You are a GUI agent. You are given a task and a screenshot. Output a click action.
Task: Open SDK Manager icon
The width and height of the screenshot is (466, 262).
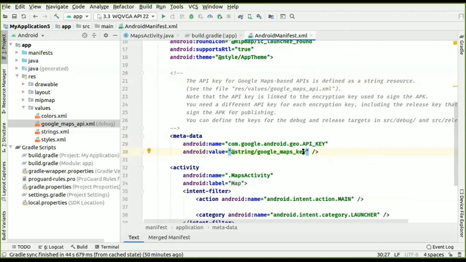259,16
